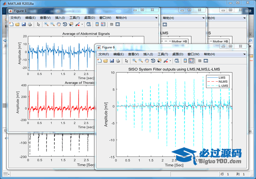Activate the Rotate 3D tool in Figure 1
This screenshot has width=256, height=179.
pyautogui.click(x=65, y=24)
